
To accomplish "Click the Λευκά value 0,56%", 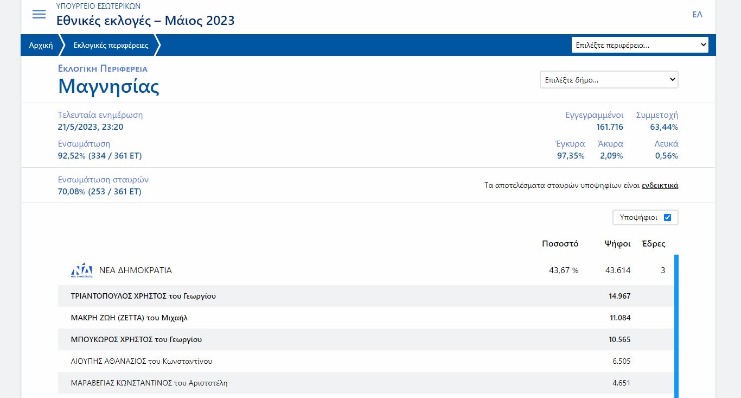I will pyautogui.click(x=667, y=156).
